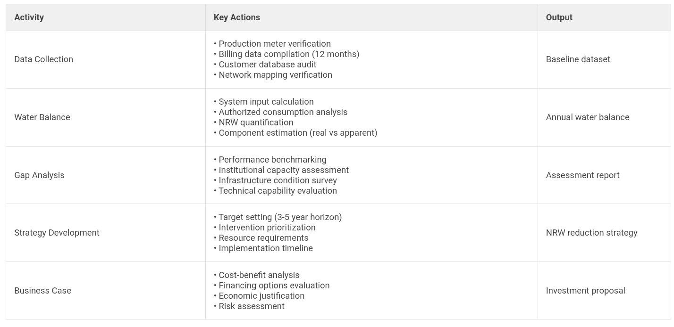Click the Assessment report output cell
The image size is (674, 327).
point(582,175)
